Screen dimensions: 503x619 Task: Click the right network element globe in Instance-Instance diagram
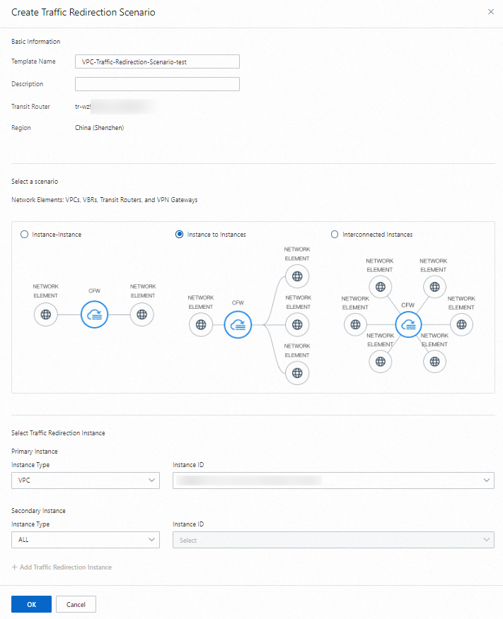pyautogui.click(x=143, y=314)
